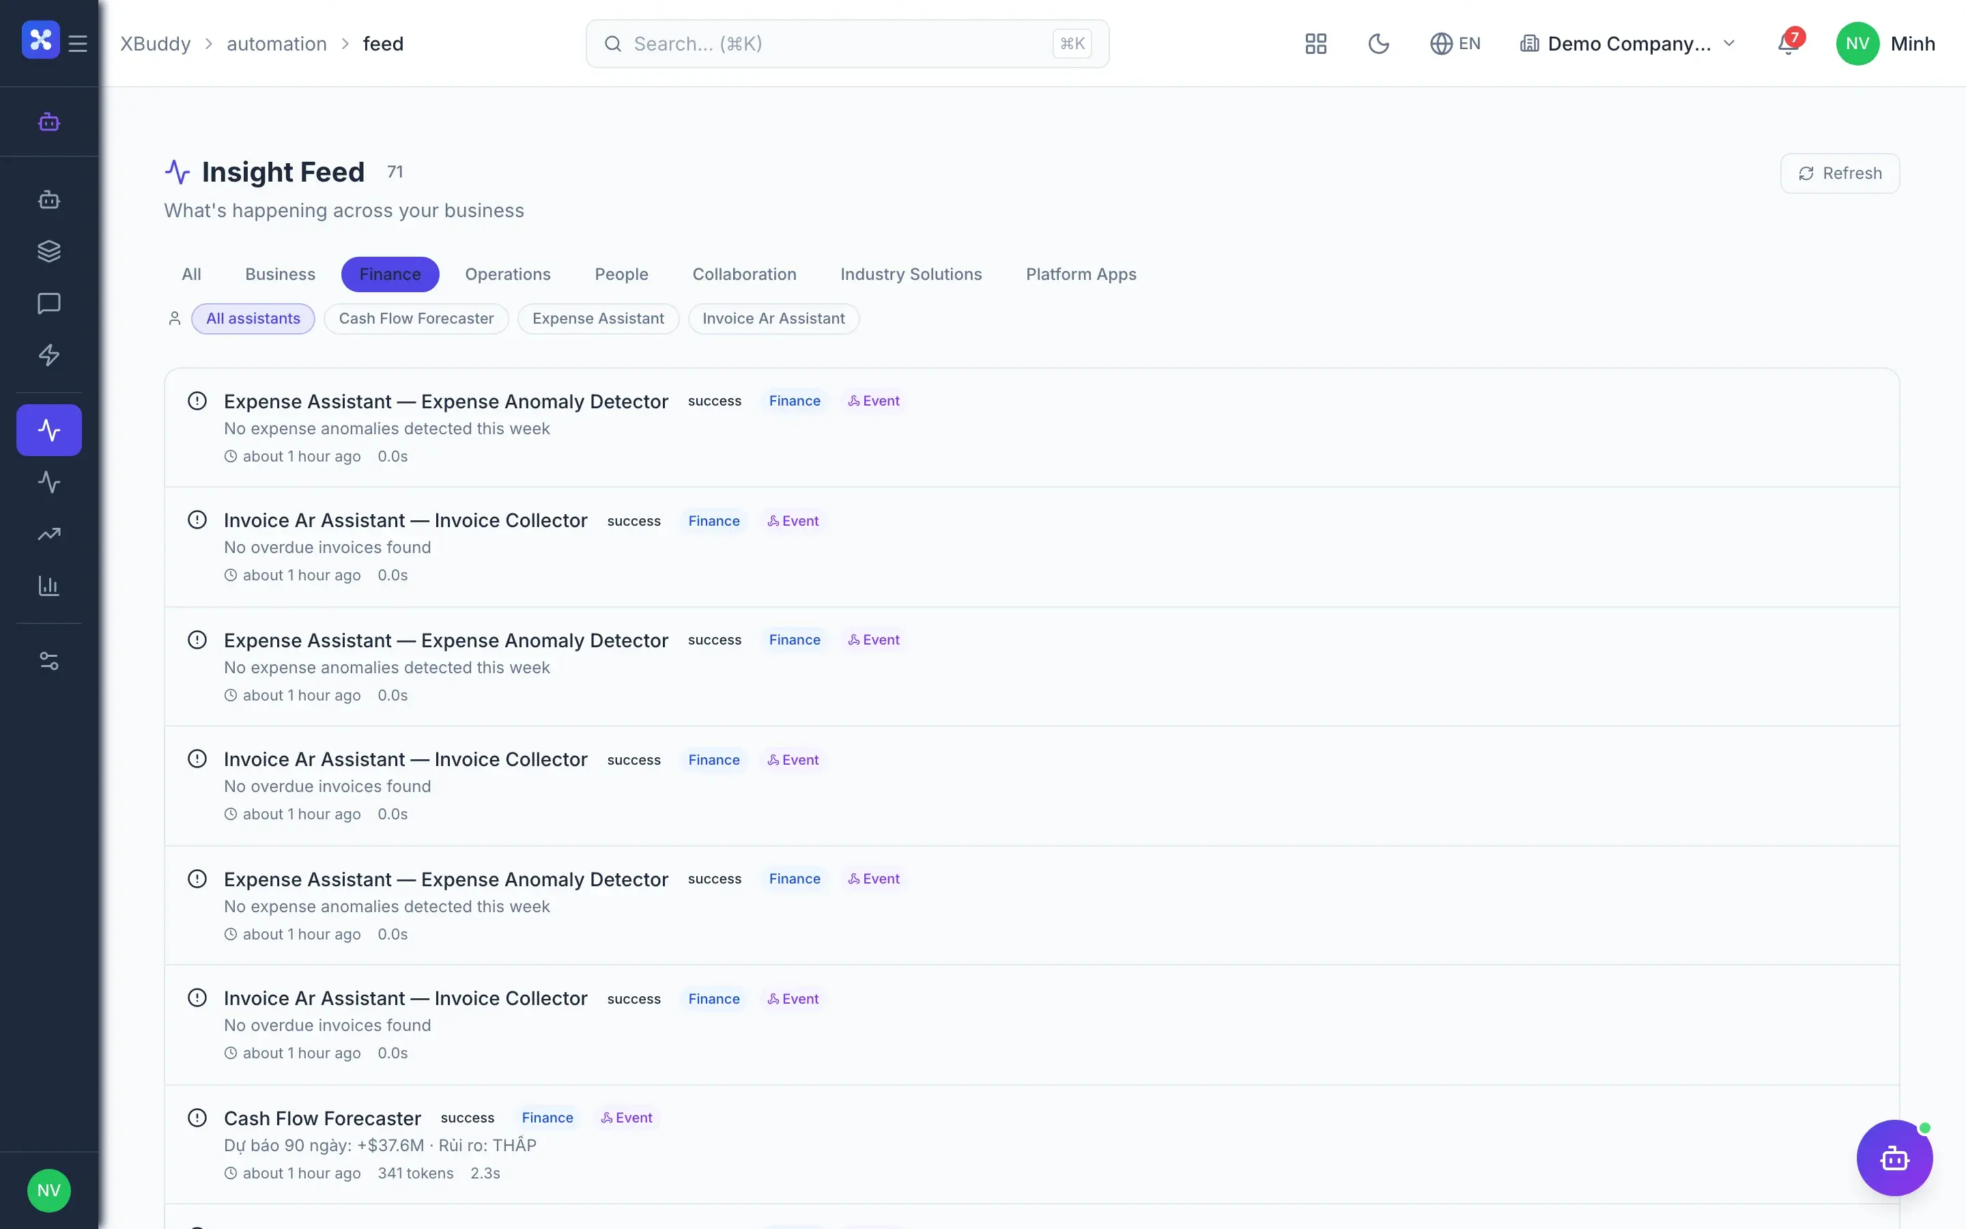Open the apps grid icon in header

(x=1316, y=43)
